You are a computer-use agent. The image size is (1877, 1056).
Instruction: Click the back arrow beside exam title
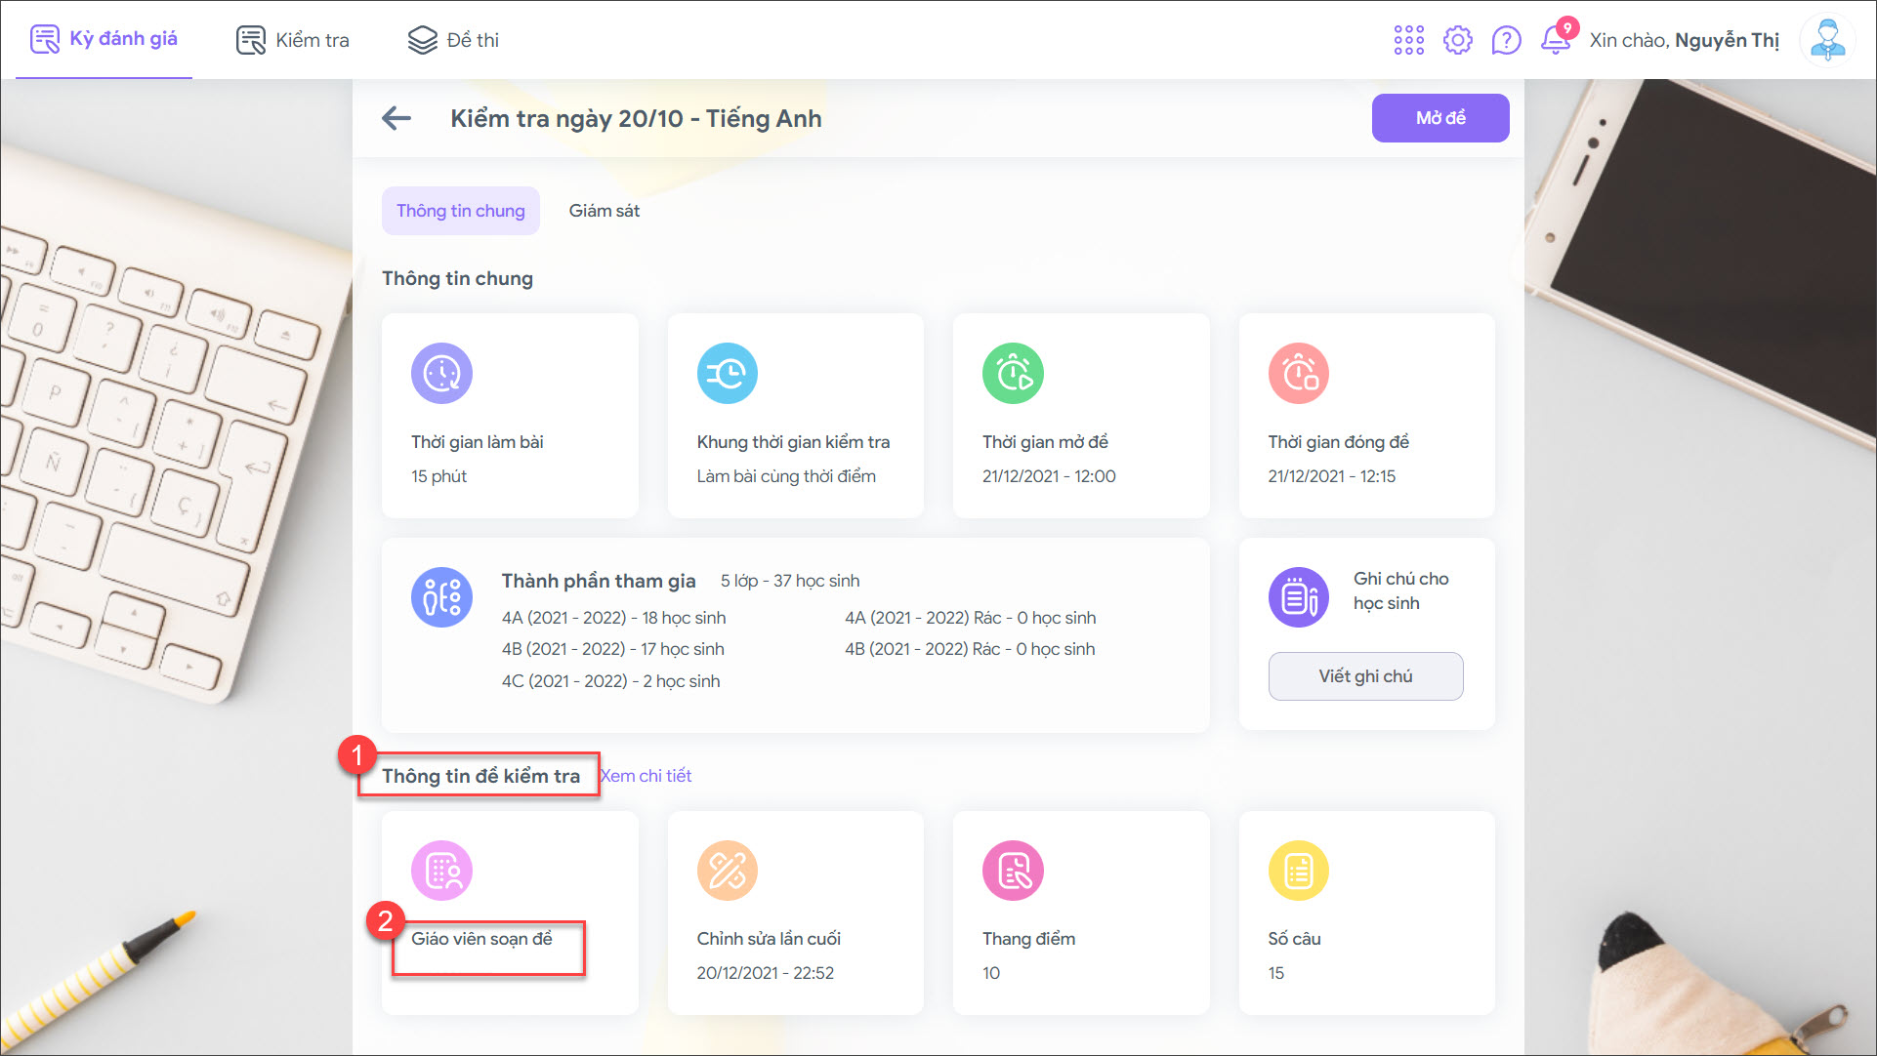[x=396, y=118]
